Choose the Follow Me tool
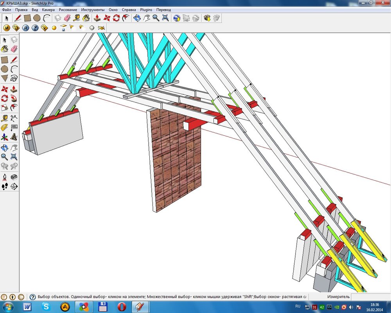 click(14, 98)
